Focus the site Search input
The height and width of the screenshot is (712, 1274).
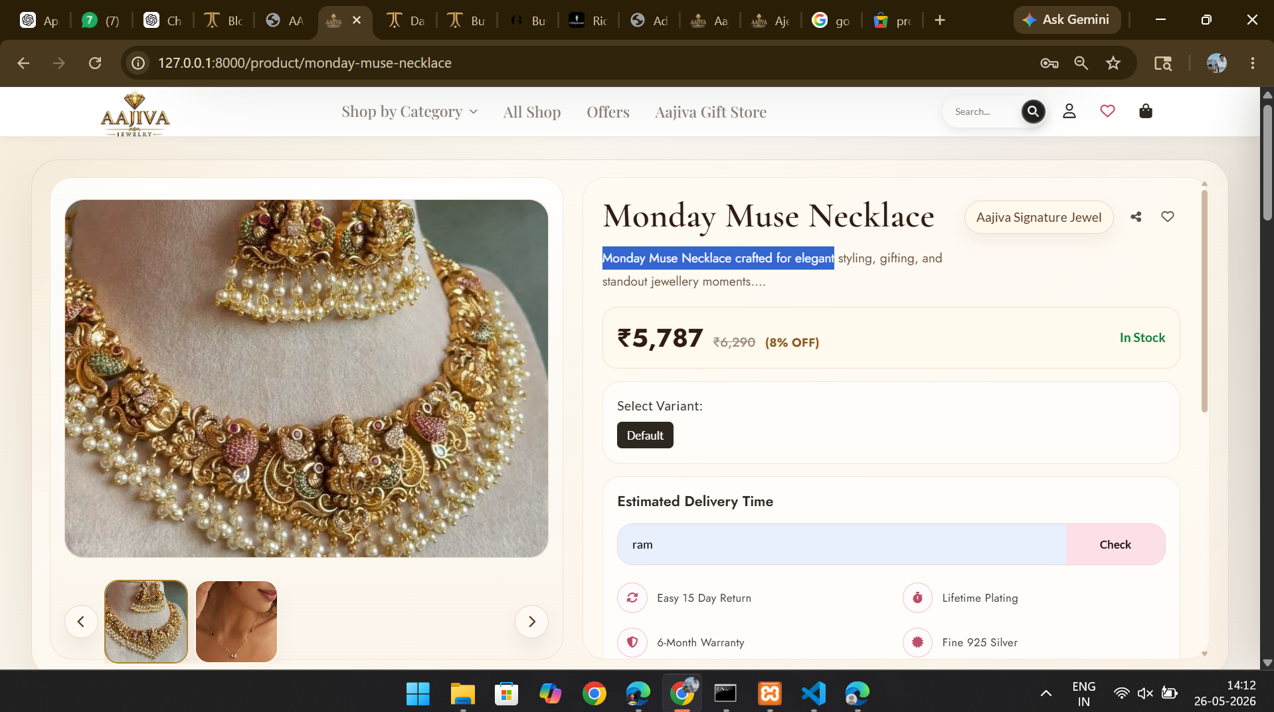pos(983,112)
